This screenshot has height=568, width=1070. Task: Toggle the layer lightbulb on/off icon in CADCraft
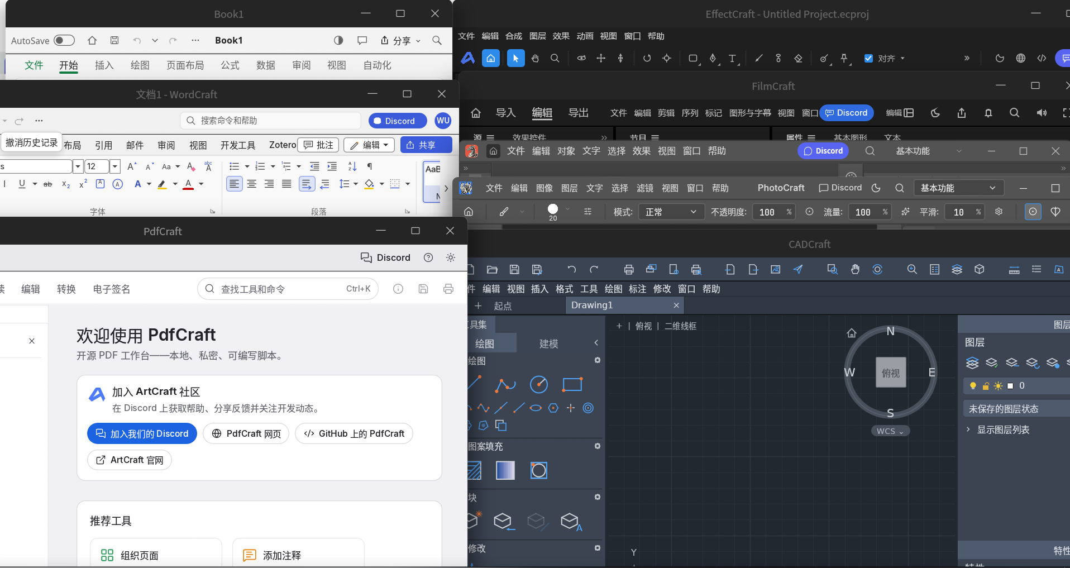(x=973, y=386)
